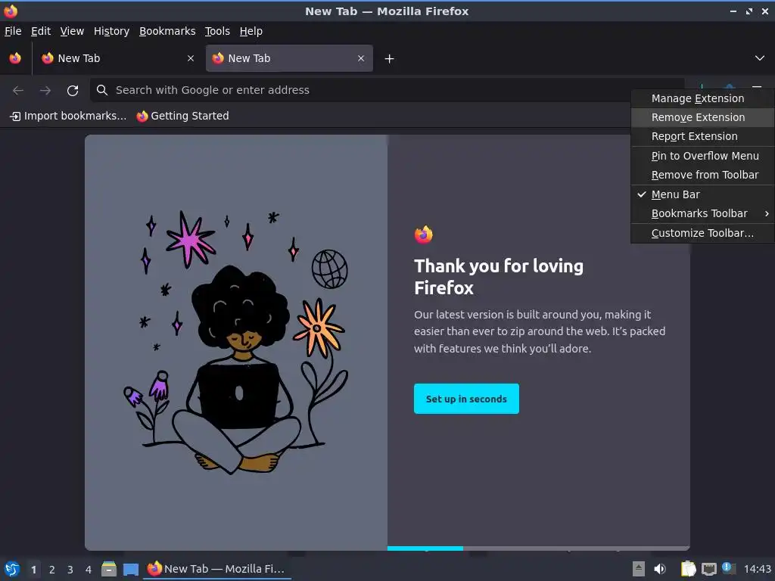
Task: Click the Firefox logo above the heading
Action: coord(424,235)
